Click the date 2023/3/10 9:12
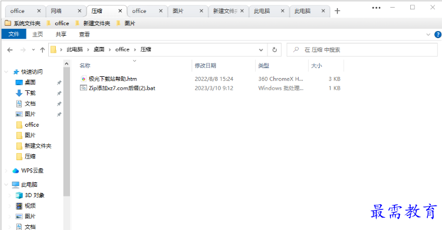442x230 pixels. 214,89
